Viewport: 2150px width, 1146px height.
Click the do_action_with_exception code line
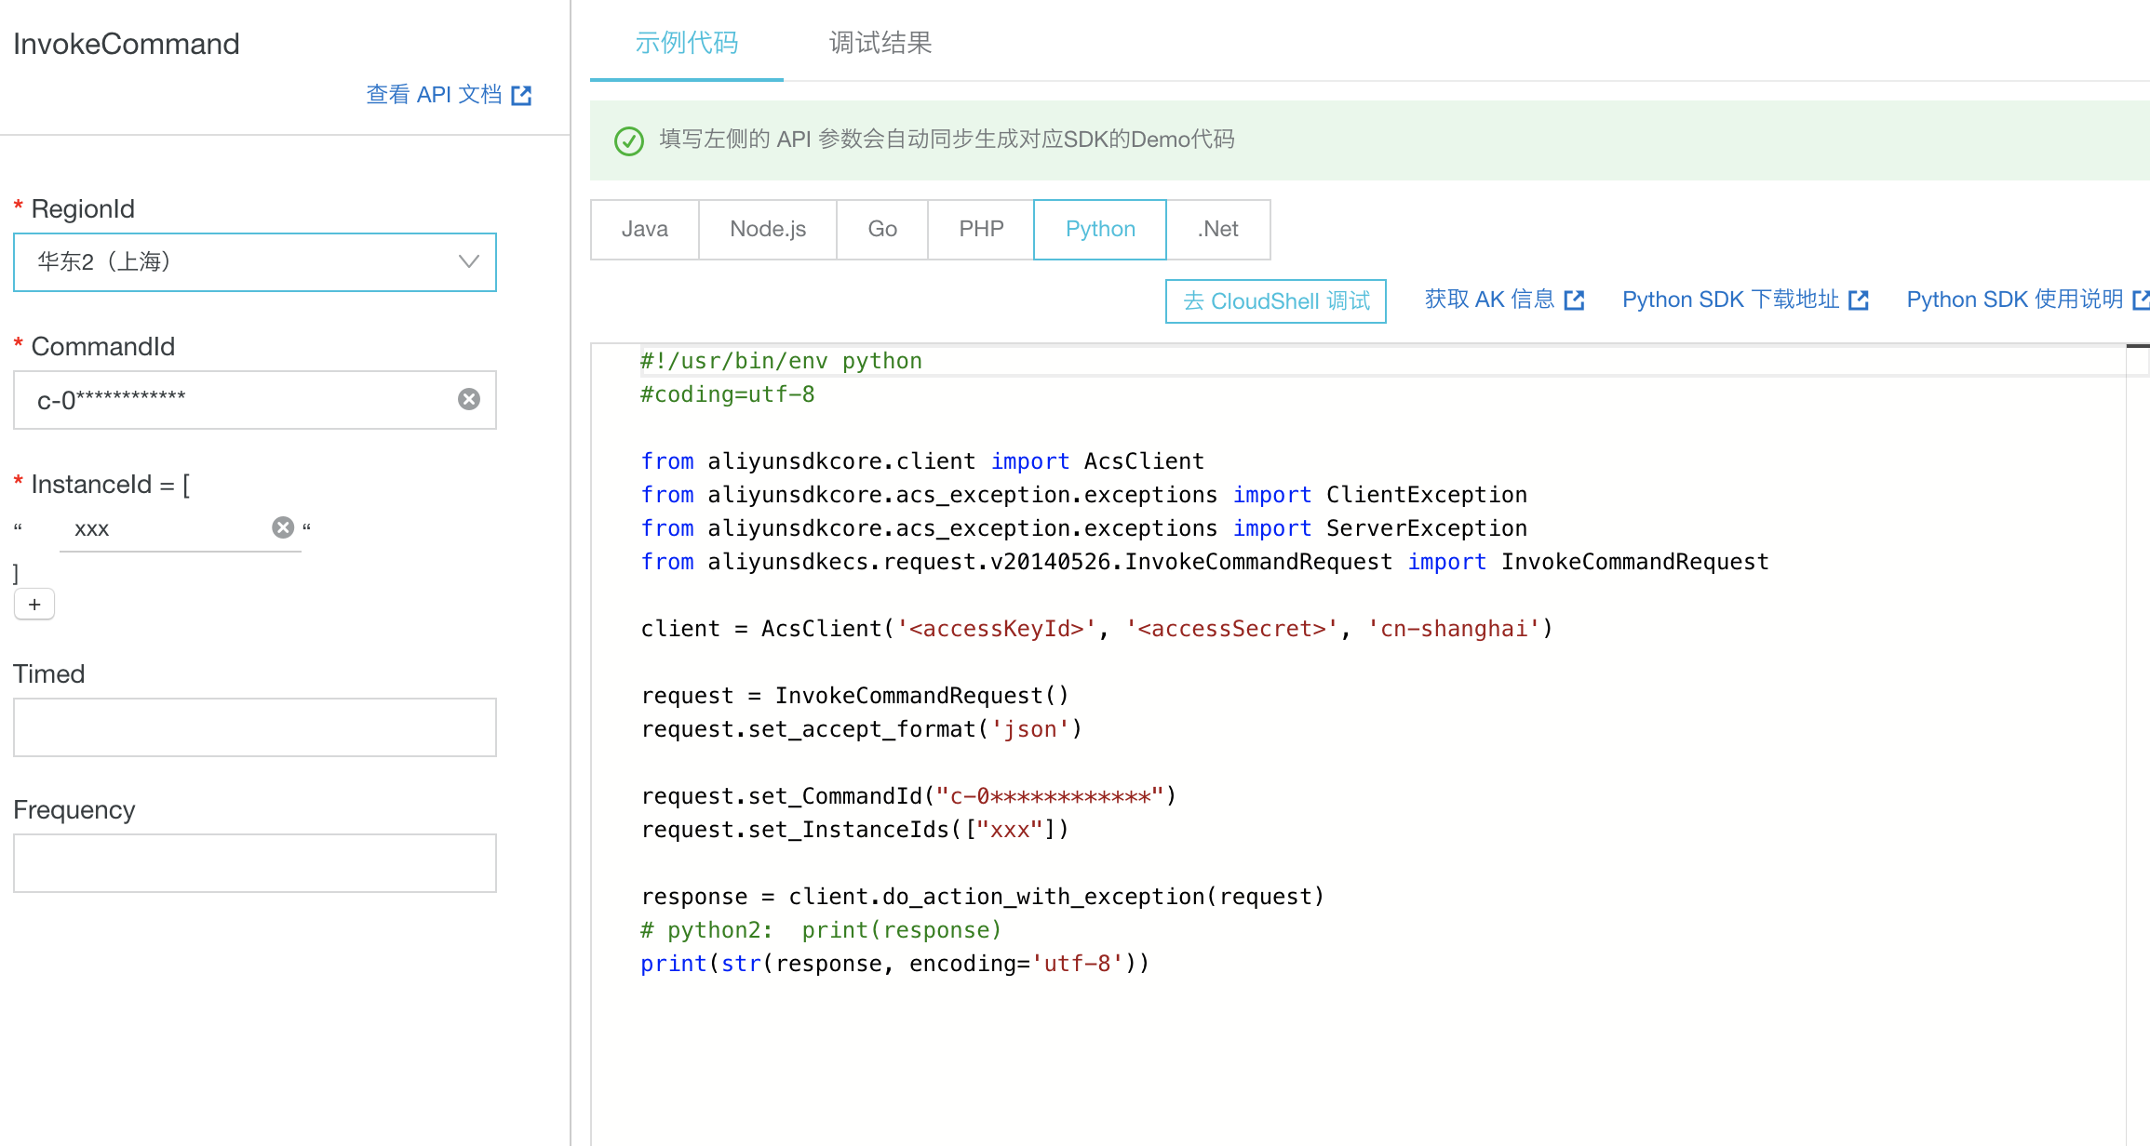(x=982, y=897)
